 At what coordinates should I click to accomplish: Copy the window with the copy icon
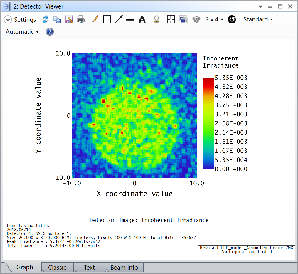pos(57,20)
